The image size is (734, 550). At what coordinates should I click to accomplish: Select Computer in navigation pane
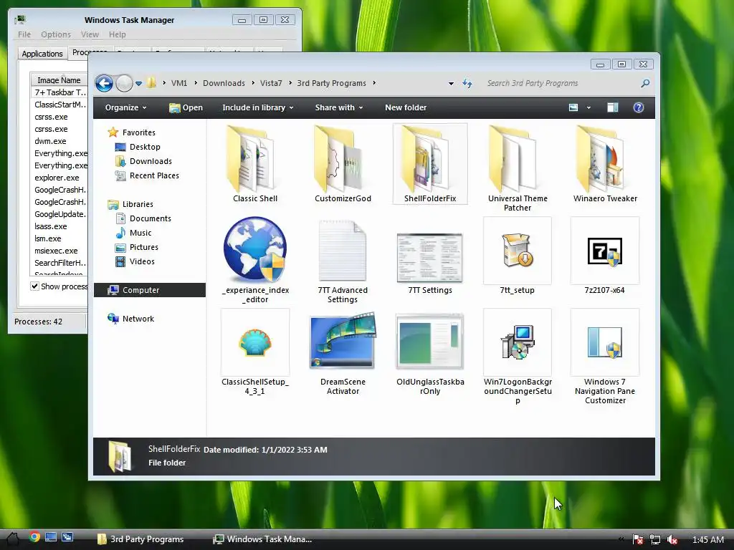tap(150, 290)
